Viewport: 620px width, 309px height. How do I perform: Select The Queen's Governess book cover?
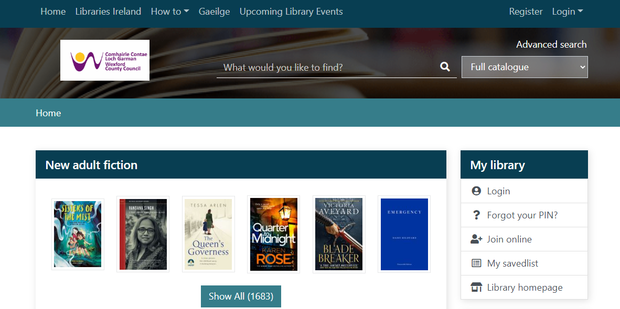[208, 234]
